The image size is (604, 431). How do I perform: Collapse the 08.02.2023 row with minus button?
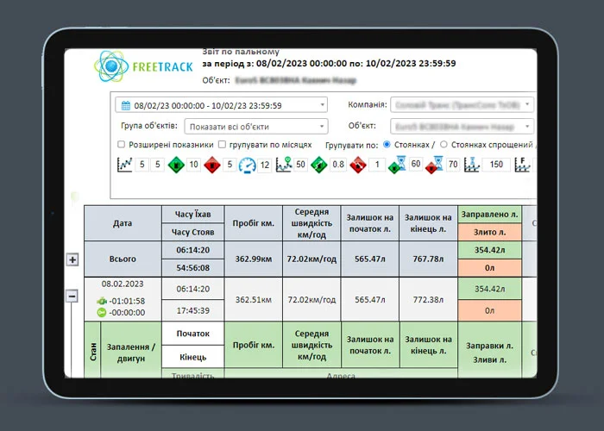[x=72, y=296]
